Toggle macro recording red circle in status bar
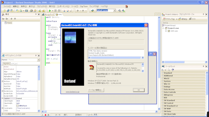Image resolution: width=209 pixels, height=117 pixels. [45, 115]
